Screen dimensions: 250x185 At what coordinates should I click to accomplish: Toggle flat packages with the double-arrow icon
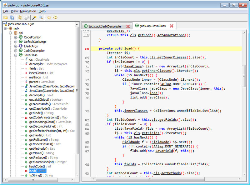pyautogui.click(x=19, y=17)
